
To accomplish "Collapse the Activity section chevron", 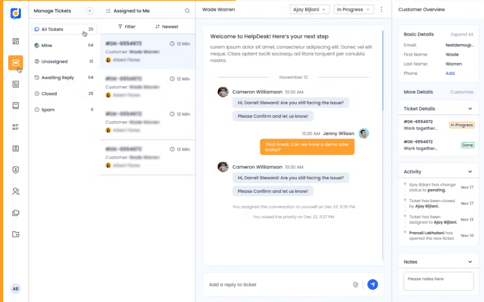I will 471,172.
